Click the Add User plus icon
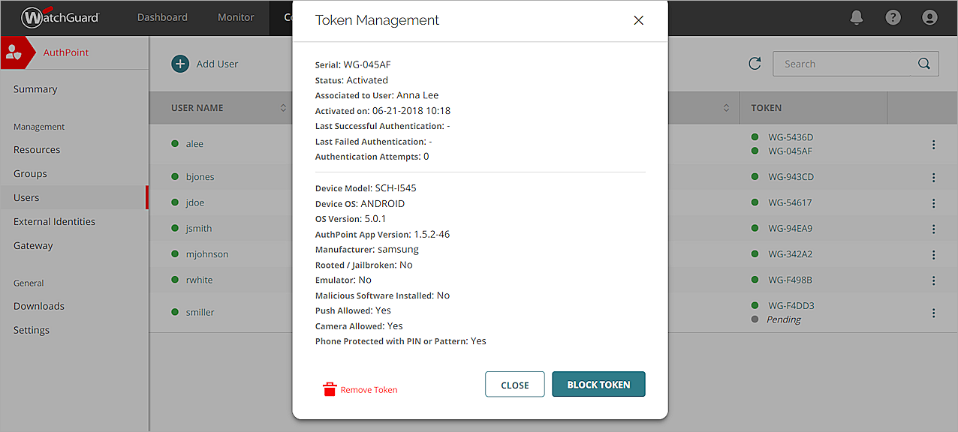958x432 pixels. tap(180, 64)
